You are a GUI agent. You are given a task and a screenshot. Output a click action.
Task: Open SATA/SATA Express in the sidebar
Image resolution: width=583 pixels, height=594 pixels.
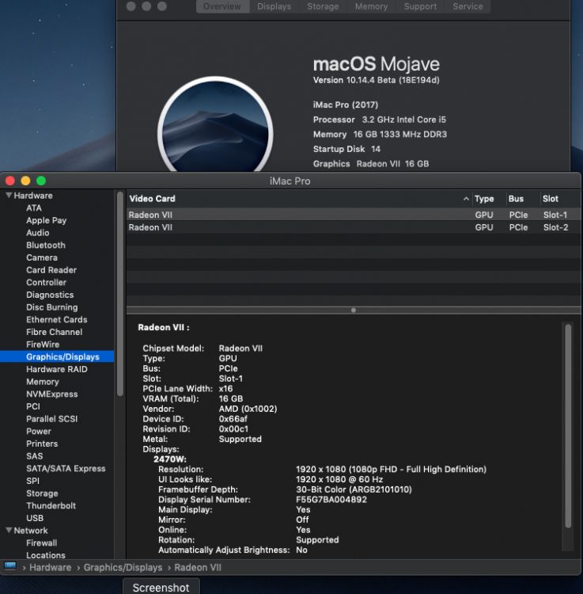tap(66, 469)
